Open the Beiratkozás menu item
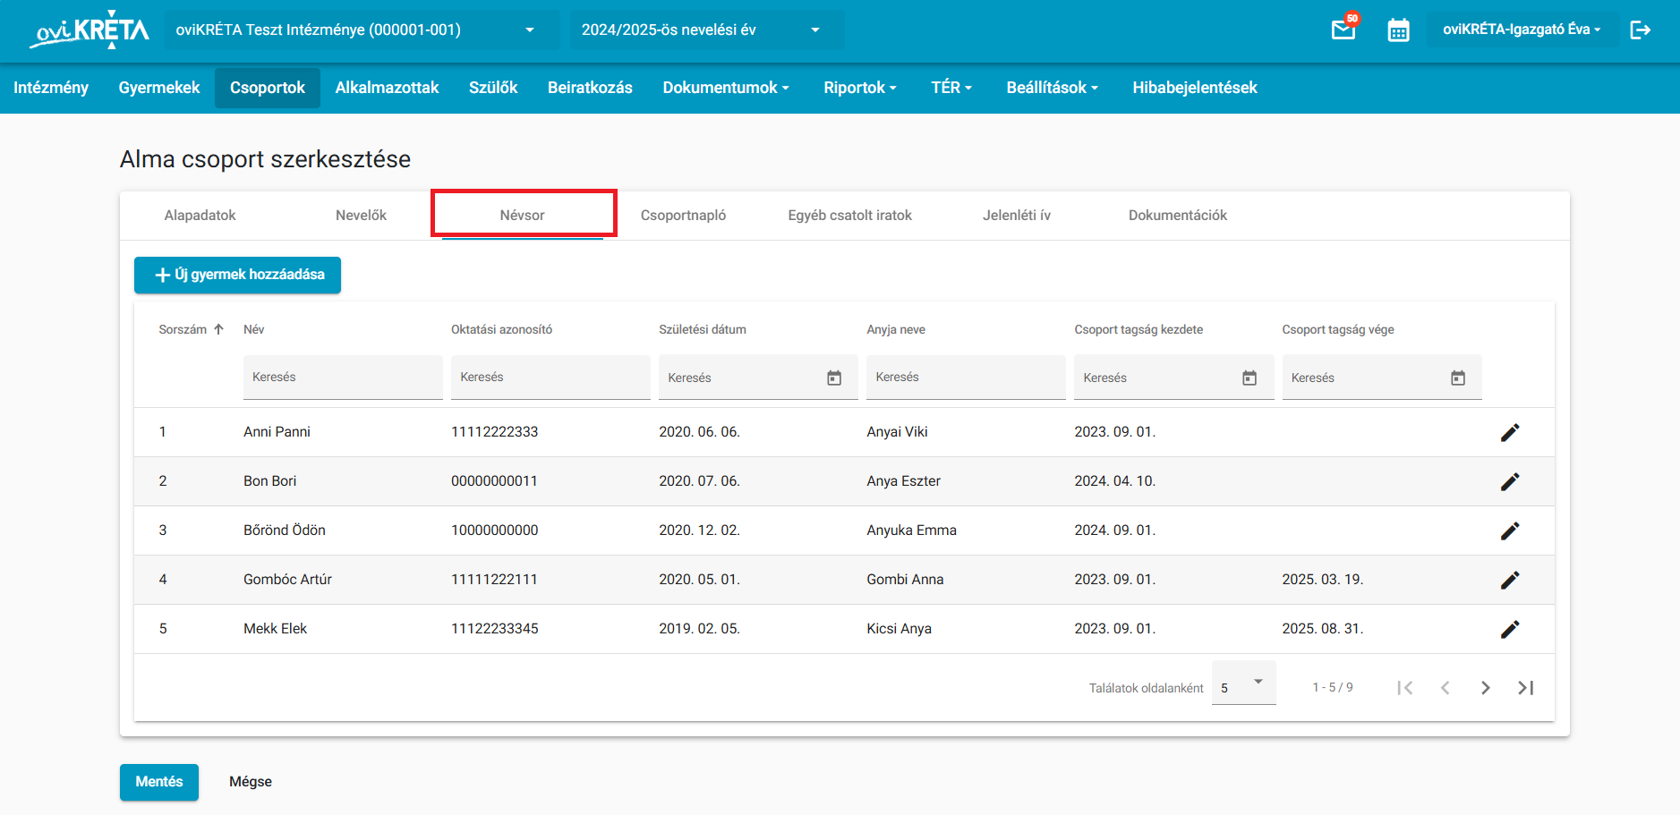The height and width of the screenshot is (815, 1680). (590, 88)
